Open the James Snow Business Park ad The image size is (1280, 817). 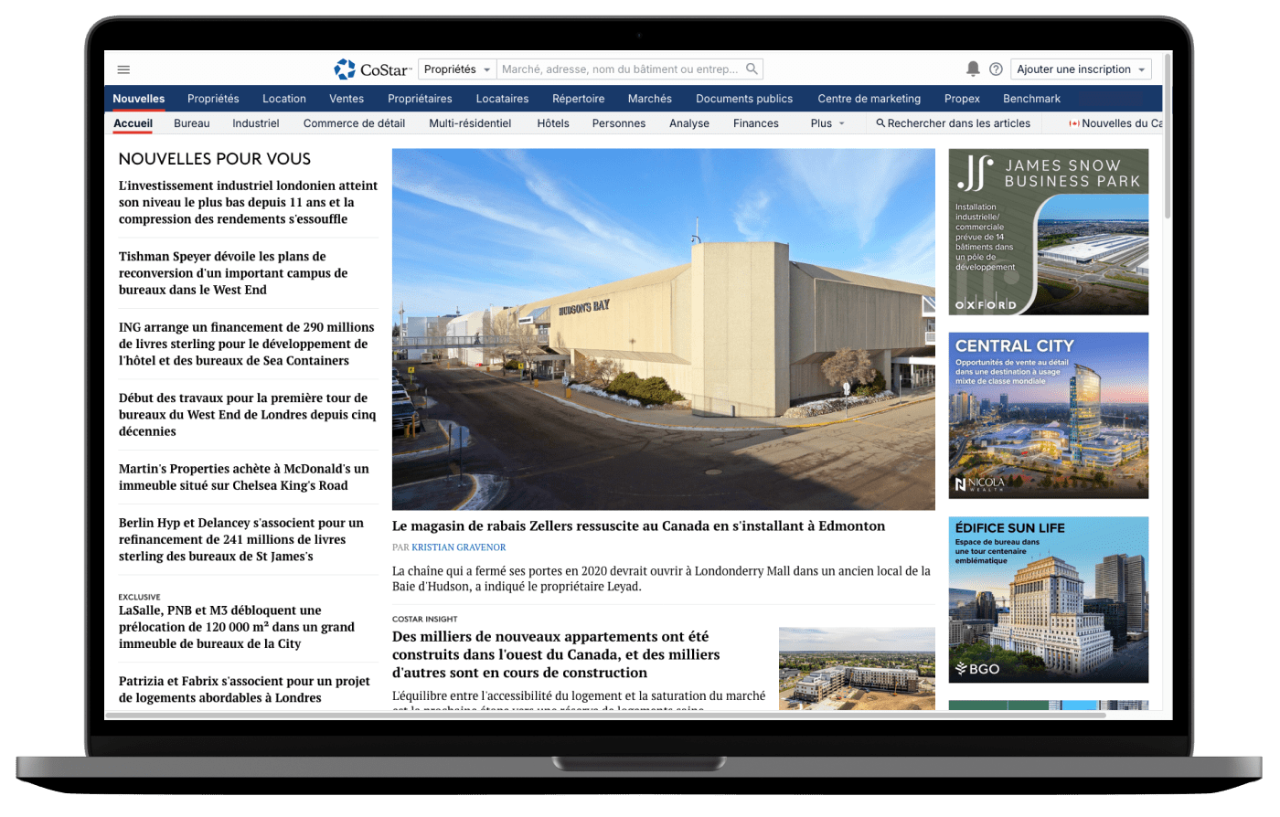(1048, 232)
